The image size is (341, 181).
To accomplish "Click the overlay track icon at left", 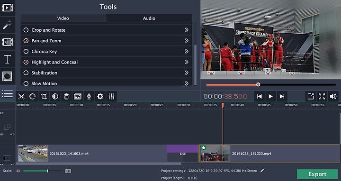I will (7, 127).
